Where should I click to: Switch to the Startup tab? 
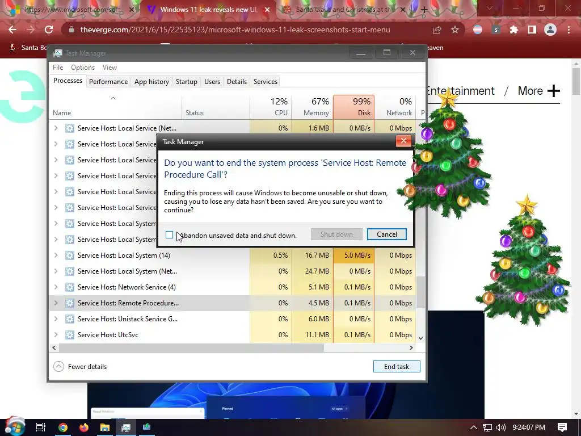tap(186, 82)
